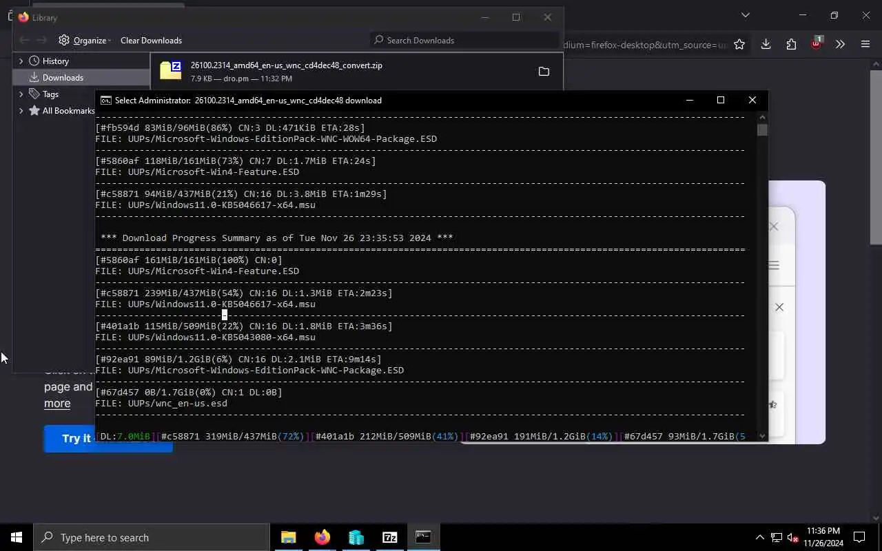Go back in Library window
Image resolution: width=882 pixels, height=551 pixels.
coord(24,40)
